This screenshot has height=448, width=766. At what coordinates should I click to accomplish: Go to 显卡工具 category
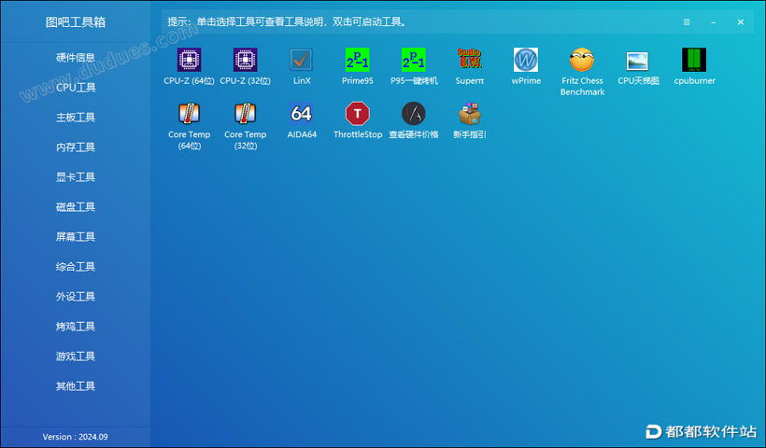76,177
